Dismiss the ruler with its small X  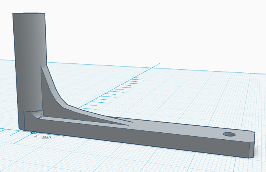(x=36, y=136)
